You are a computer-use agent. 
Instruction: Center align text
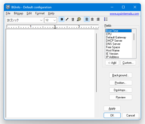[x=92, y=19]
